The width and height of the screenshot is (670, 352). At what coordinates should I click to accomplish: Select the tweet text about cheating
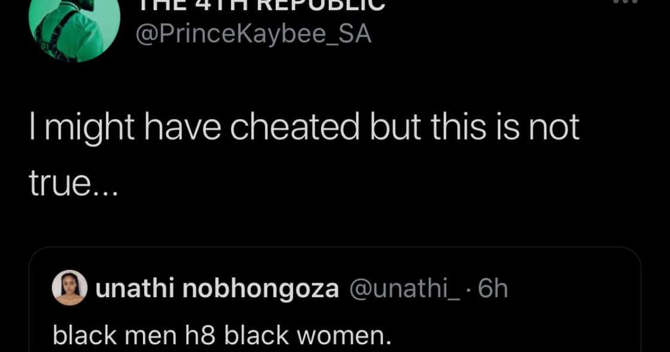click(299, 150)
